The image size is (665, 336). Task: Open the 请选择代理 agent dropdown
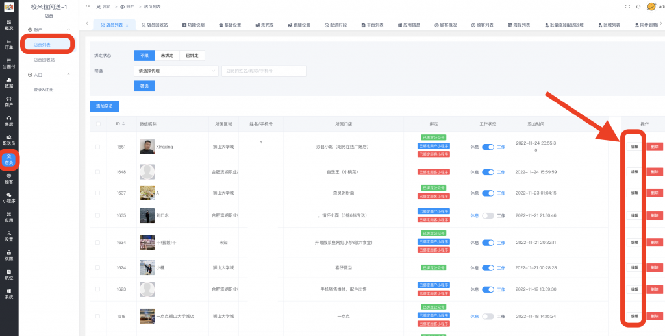(176, 71)
